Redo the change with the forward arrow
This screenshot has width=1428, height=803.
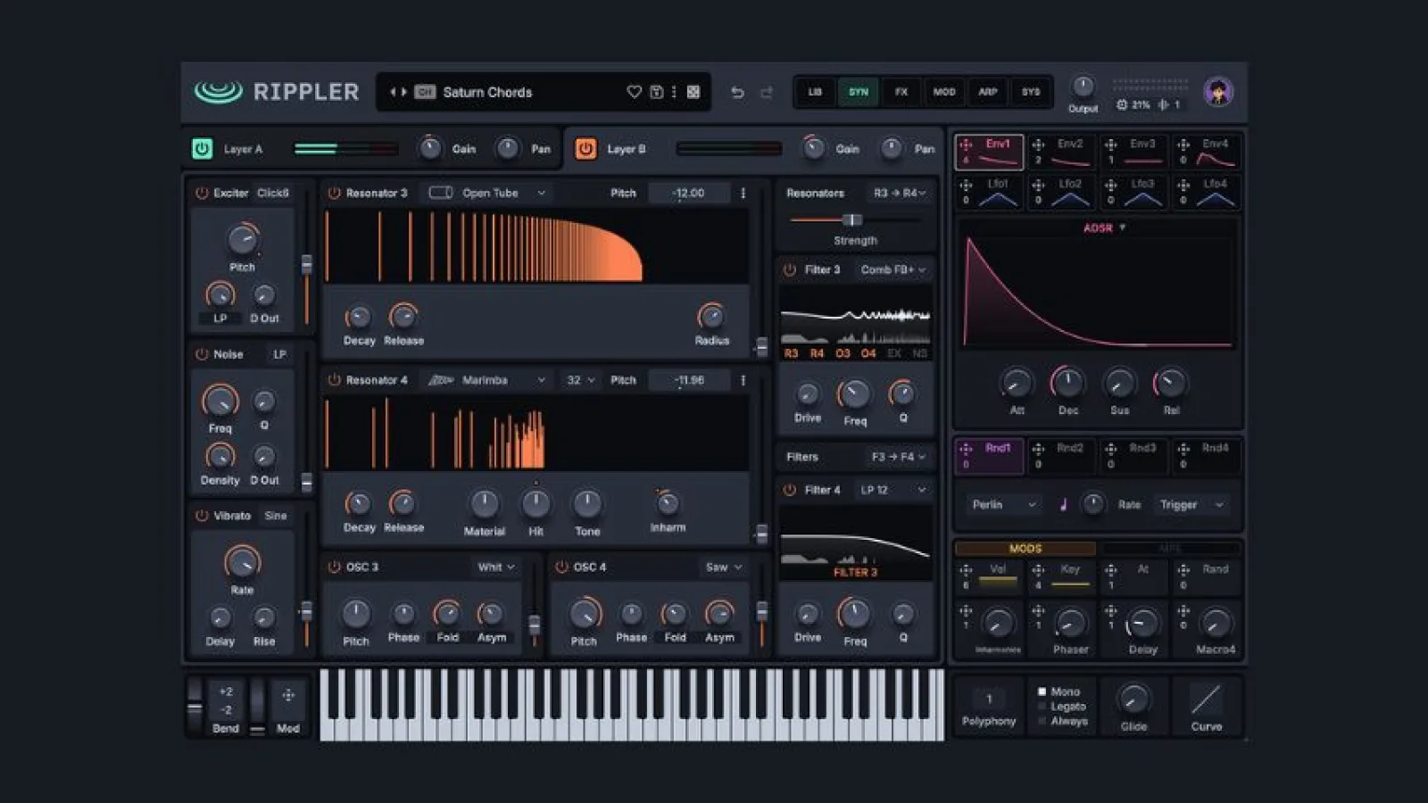pos(767,92)
